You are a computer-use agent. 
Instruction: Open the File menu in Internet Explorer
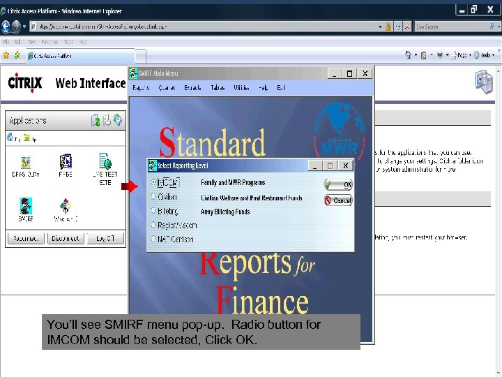click(6, 42)
